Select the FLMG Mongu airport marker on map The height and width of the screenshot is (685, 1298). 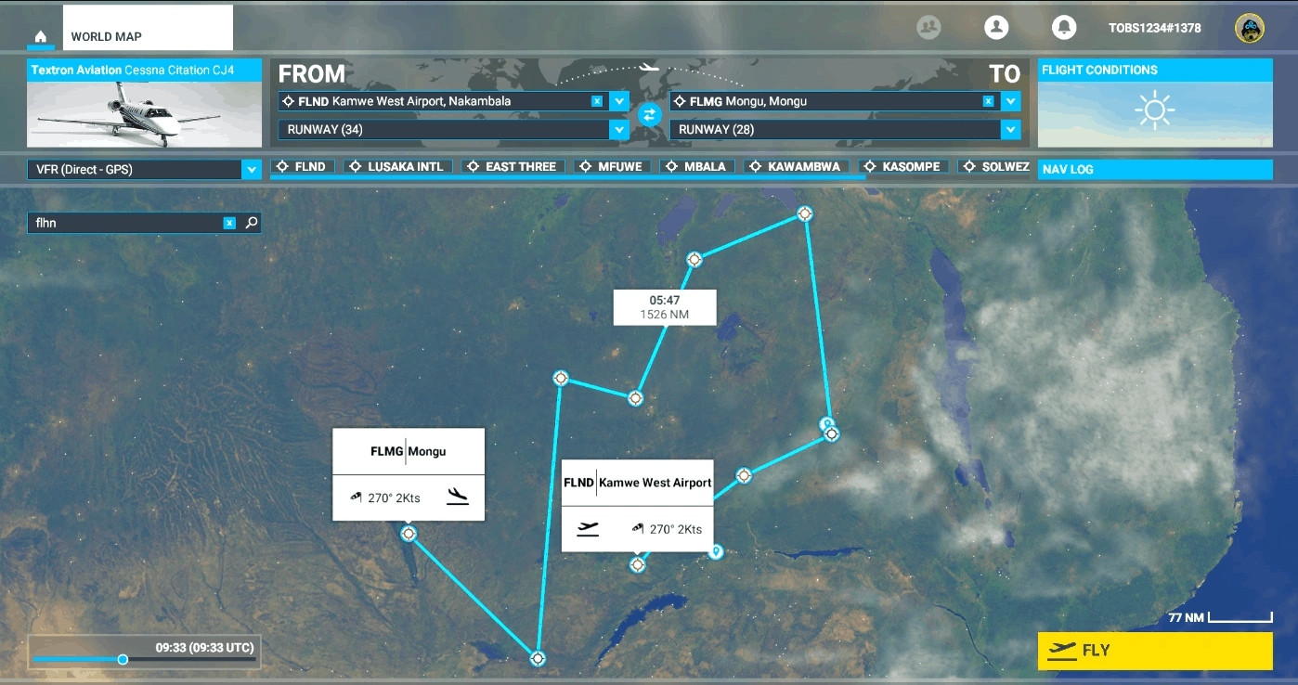pyautogui.click(x=408, y=534)
